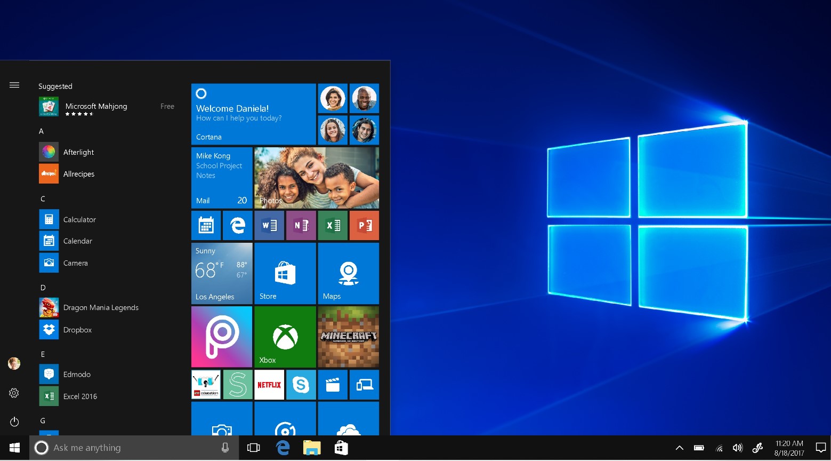Select the bottom-right contact photo in People tile
831x461 pixels.
[365, 130]
